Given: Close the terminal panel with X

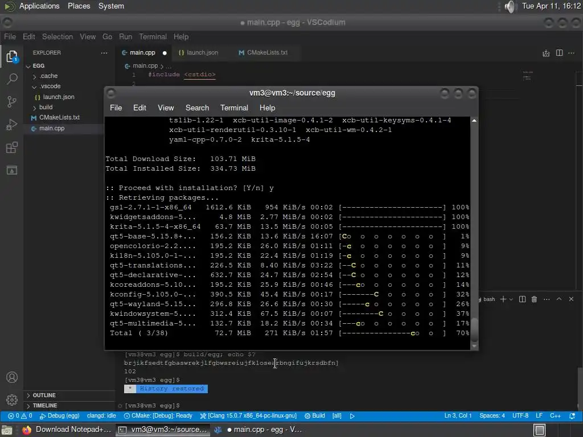Looking at the screenshot, I should pyautogui.click(x=571, y=299).
